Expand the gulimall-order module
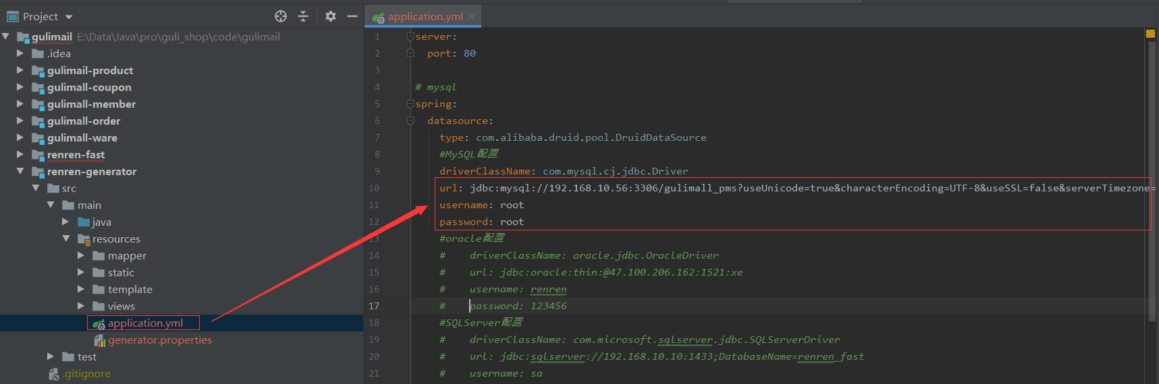 [20, 121]
